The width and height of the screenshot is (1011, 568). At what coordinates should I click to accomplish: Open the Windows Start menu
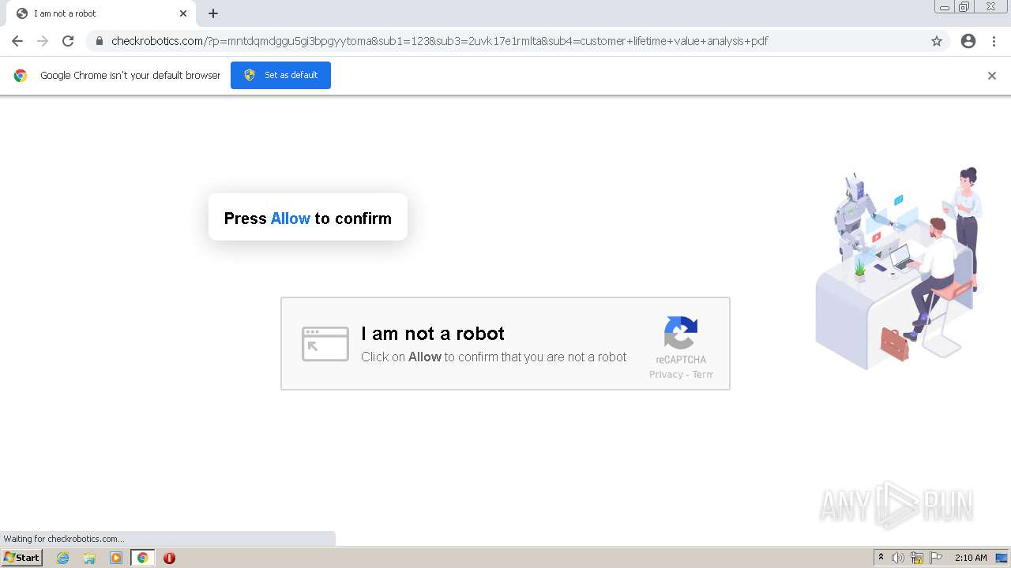click(22, 558)
